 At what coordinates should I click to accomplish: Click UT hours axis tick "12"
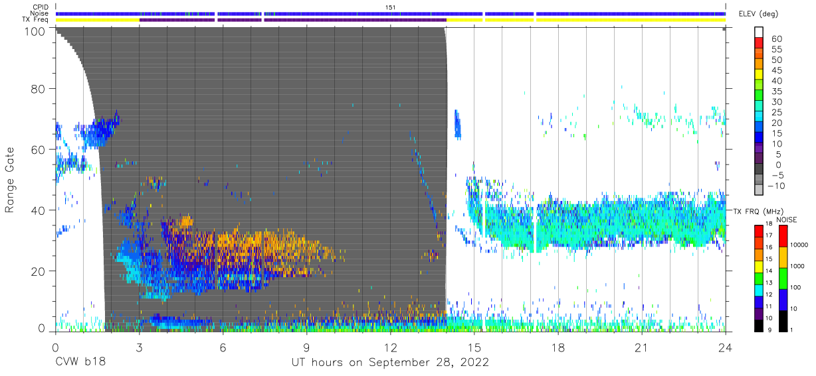[x=390, y=347]
